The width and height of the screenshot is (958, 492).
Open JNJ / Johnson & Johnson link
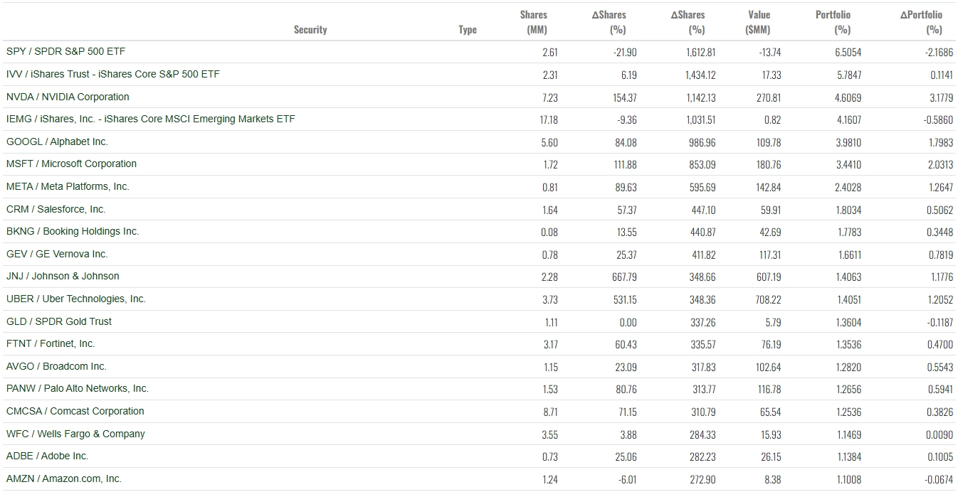tap(63, 276)
